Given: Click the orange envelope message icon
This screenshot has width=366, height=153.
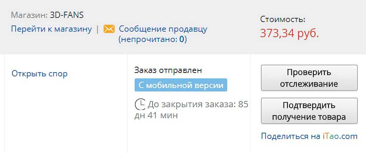Looking at the screenshot, I should click(x=109, y=29).
